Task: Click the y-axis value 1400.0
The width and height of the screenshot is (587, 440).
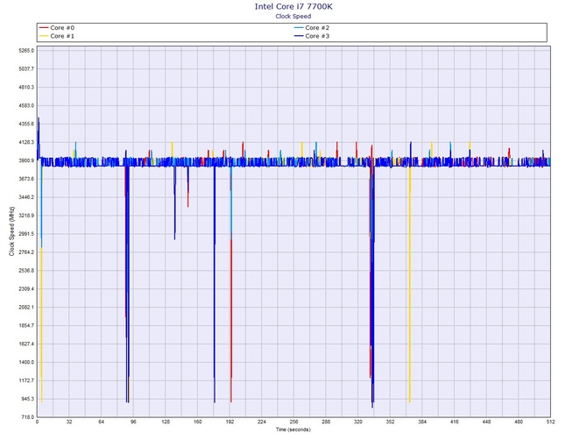Action: coord(26,363)
